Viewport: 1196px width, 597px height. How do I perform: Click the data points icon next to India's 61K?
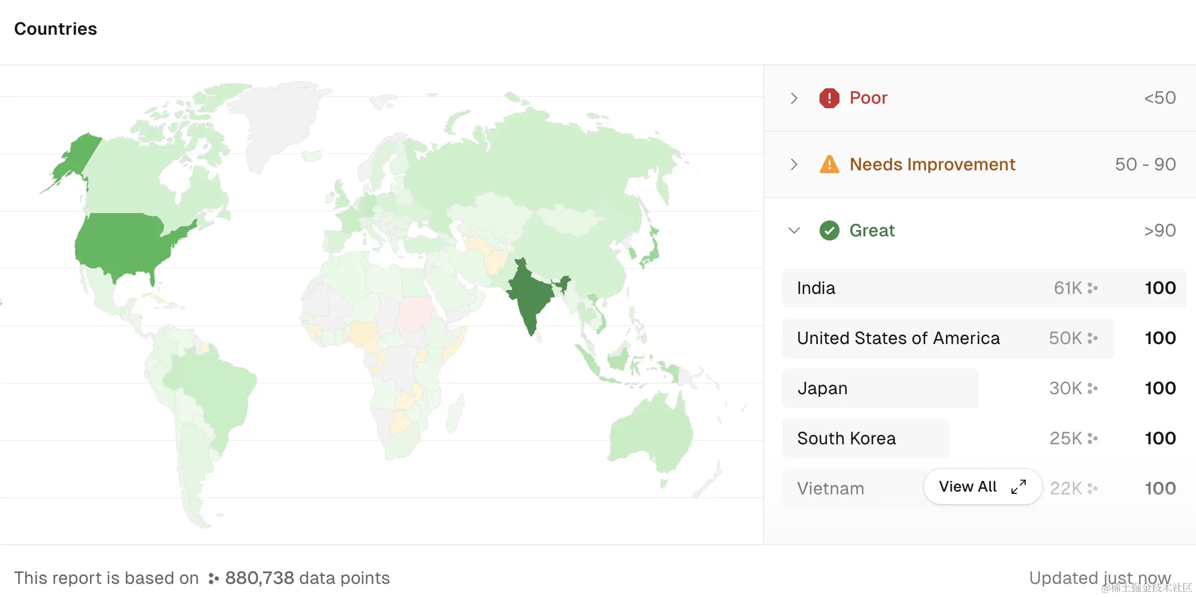(1093, 288)
